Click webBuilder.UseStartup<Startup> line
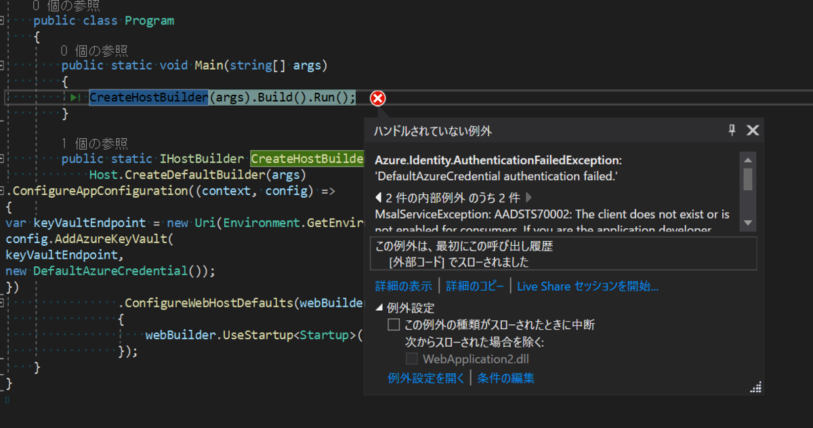The width and height of the screenshot is (813, 428). (254, 335)
